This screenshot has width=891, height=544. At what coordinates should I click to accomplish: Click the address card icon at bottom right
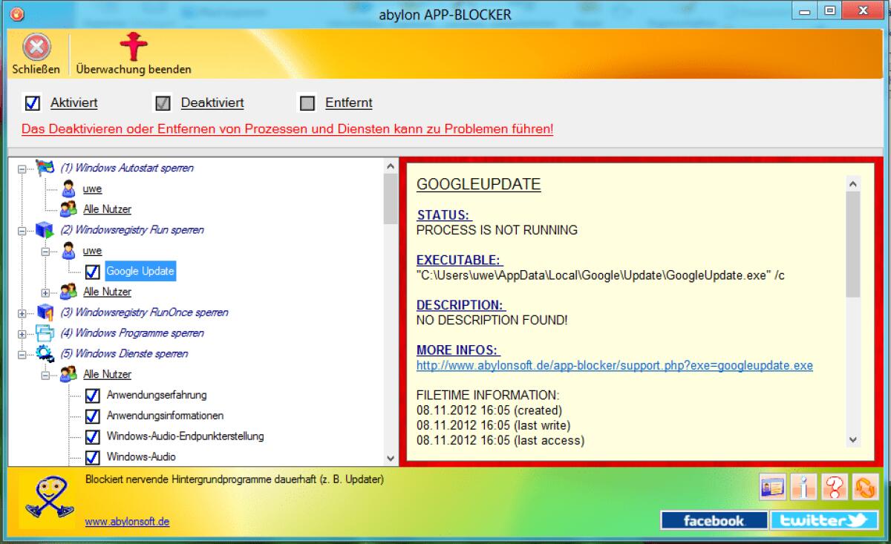click(772, 487)
